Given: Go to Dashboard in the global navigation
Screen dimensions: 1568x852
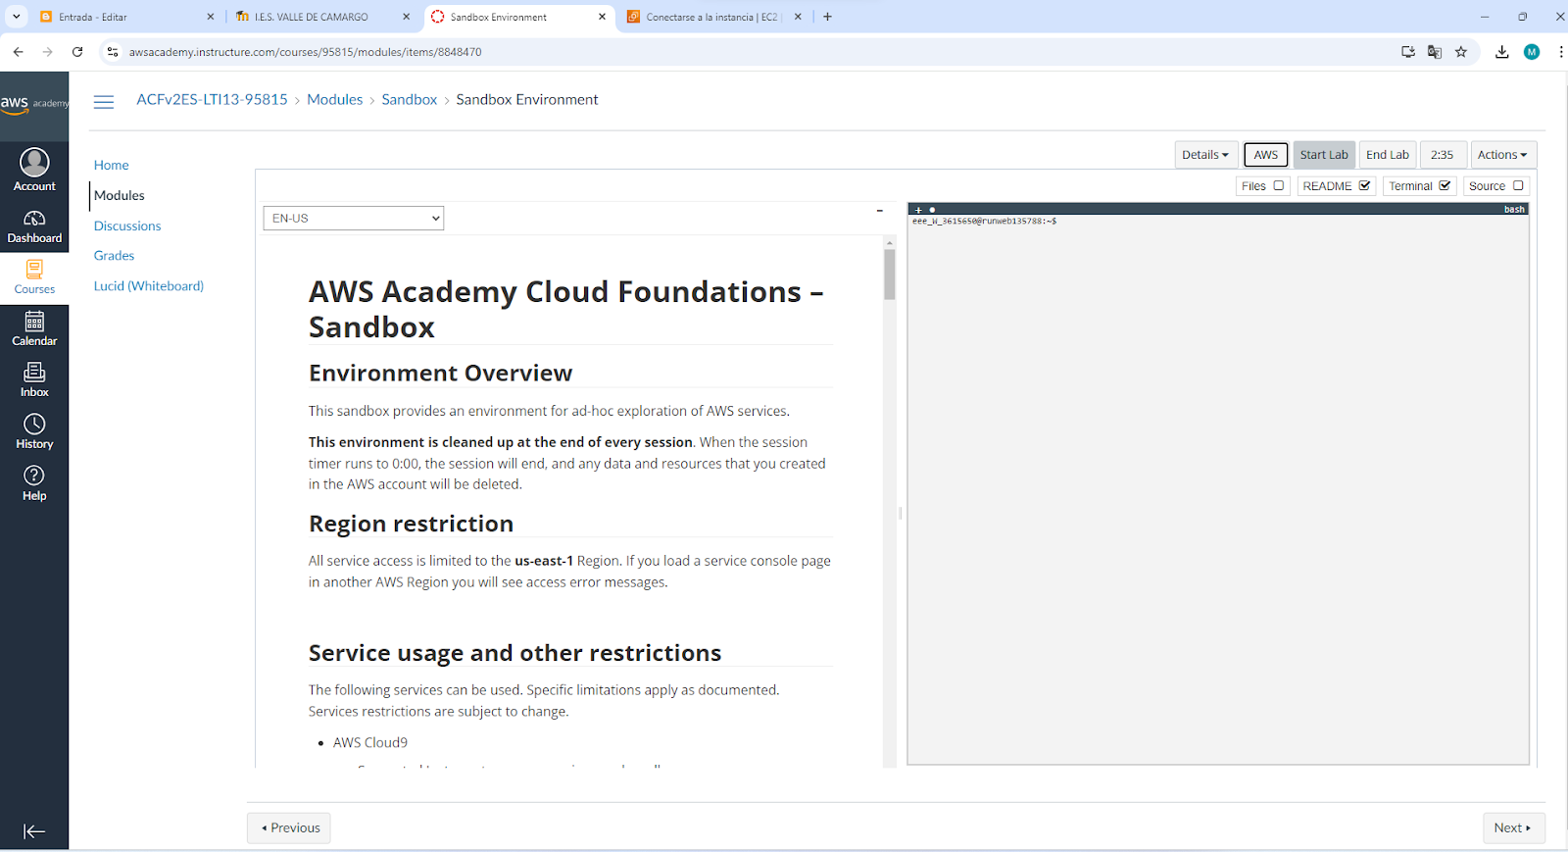Looking at the screenshot, I should point(34,227).
